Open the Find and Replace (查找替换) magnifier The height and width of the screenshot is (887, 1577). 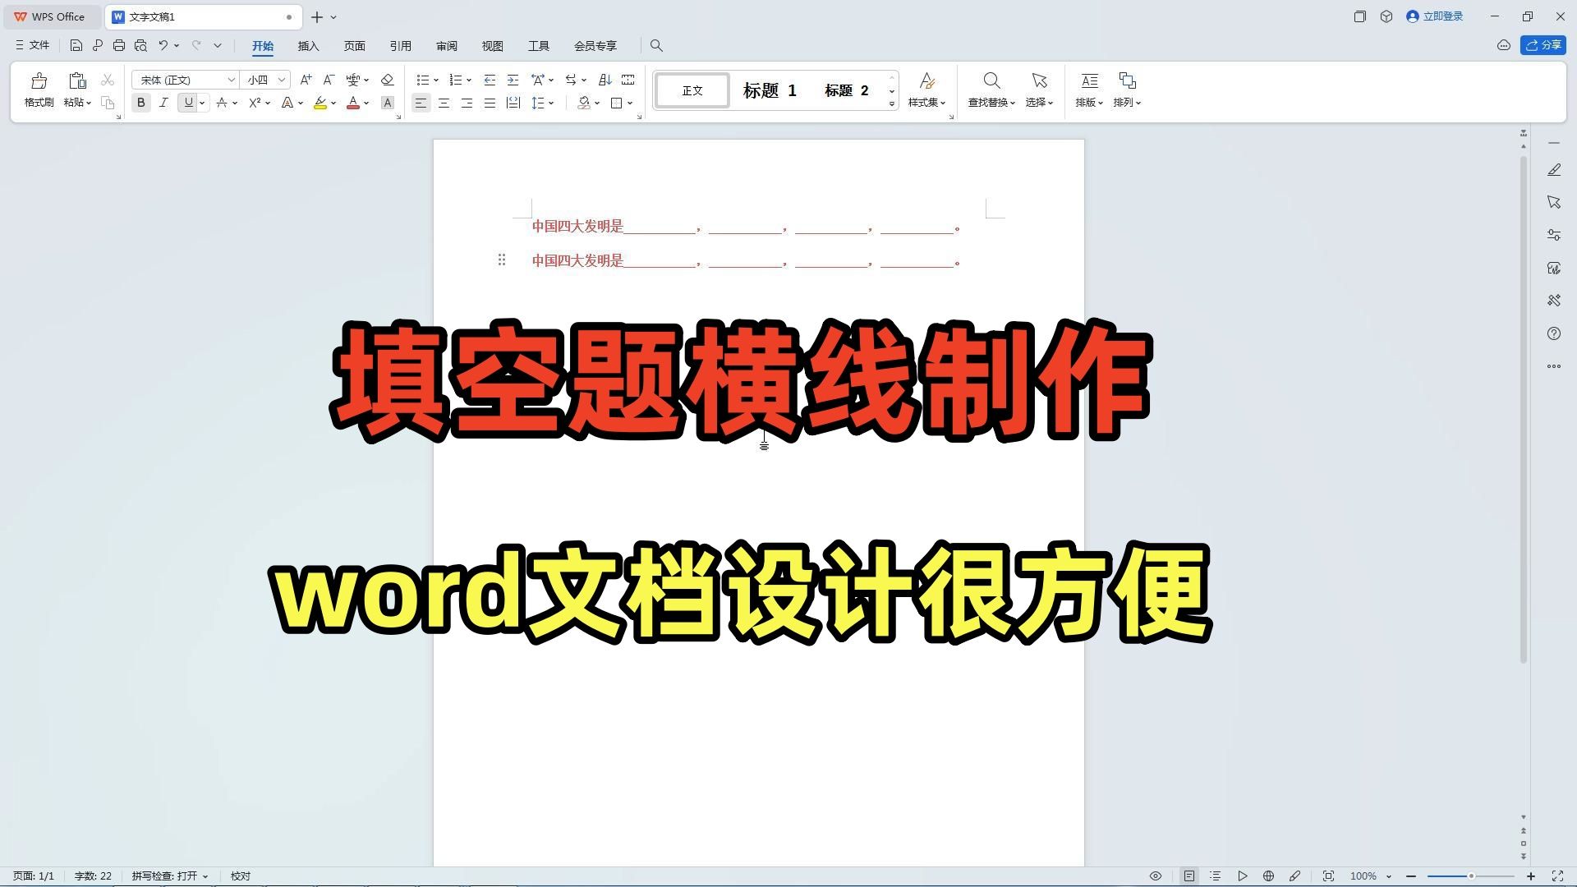[x=991, y=80]
